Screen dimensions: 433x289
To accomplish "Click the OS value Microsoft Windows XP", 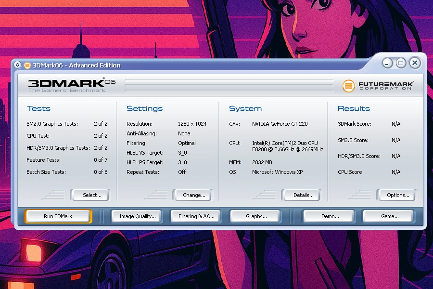I will tap(278, 172).
